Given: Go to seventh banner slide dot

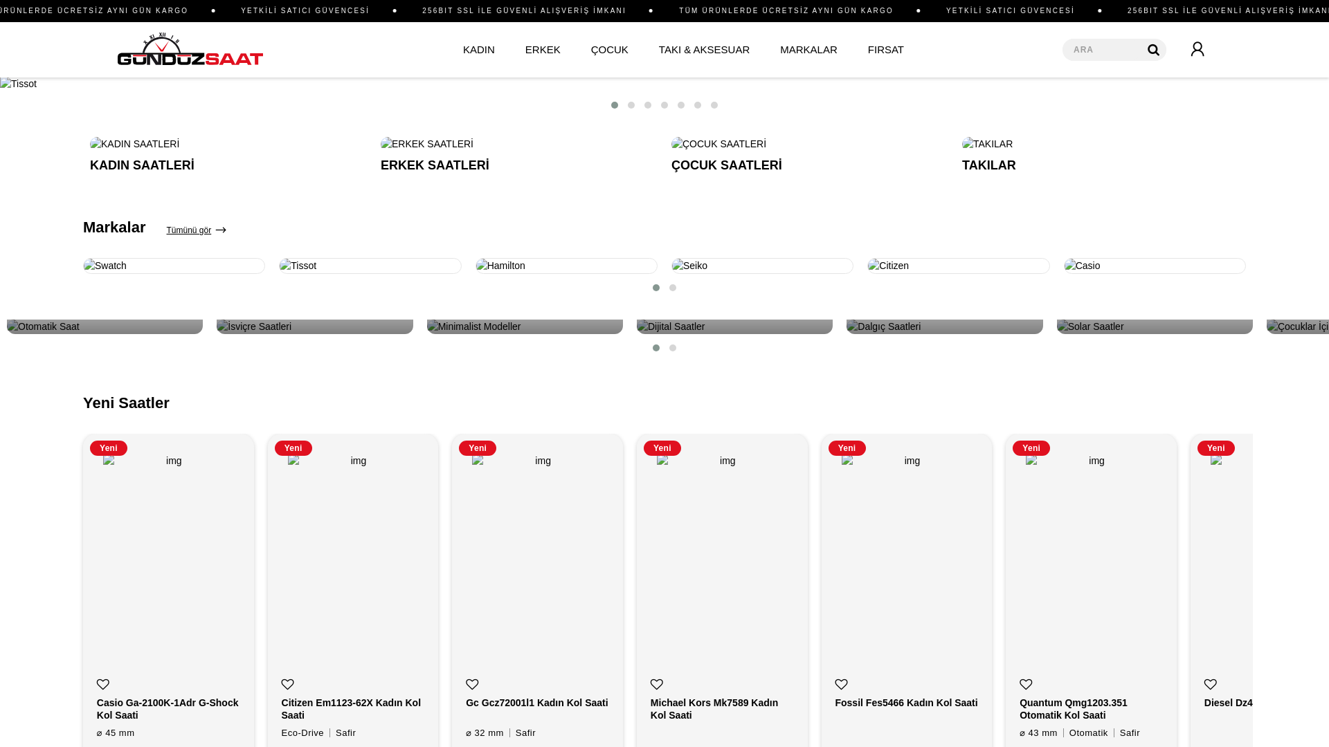Looking at the screenshot, I should click(714, 105).
